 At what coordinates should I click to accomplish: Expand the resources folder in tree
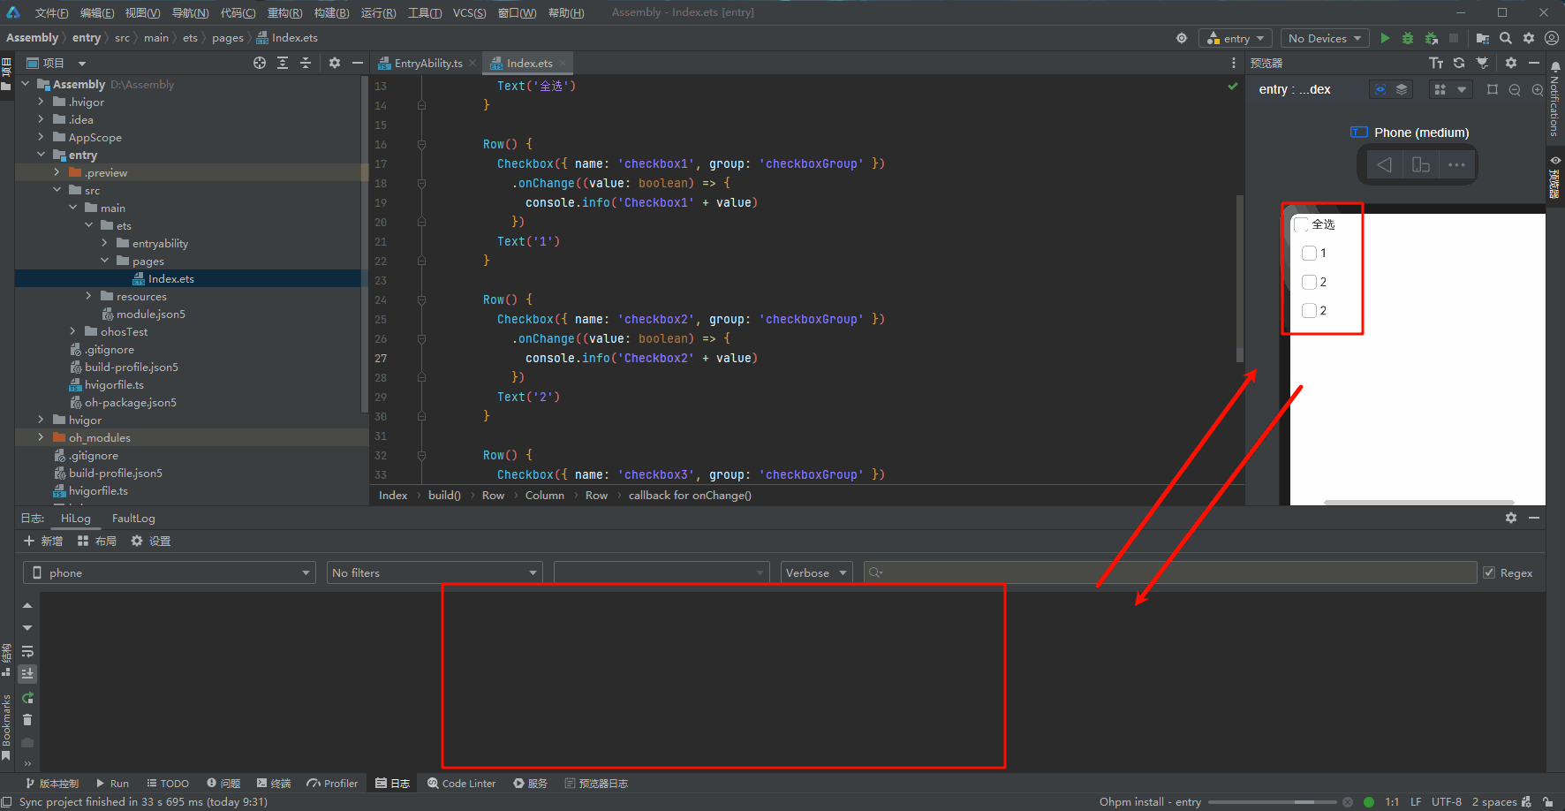[x=88, y=296]
